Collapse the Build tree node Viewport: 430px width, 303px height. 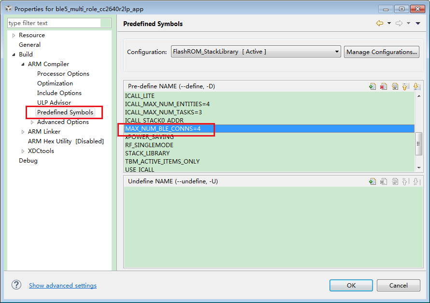point(14,55)
